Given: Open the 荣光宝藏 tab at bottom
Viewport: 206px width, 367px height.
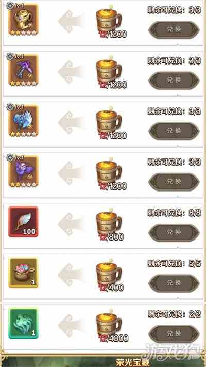Looking at the screenshot, I should pos(132,362).
